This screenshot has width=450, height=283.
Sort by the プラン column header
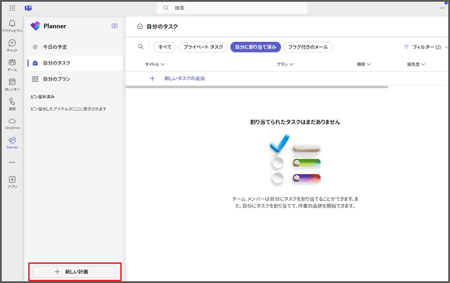coord(285,64)
